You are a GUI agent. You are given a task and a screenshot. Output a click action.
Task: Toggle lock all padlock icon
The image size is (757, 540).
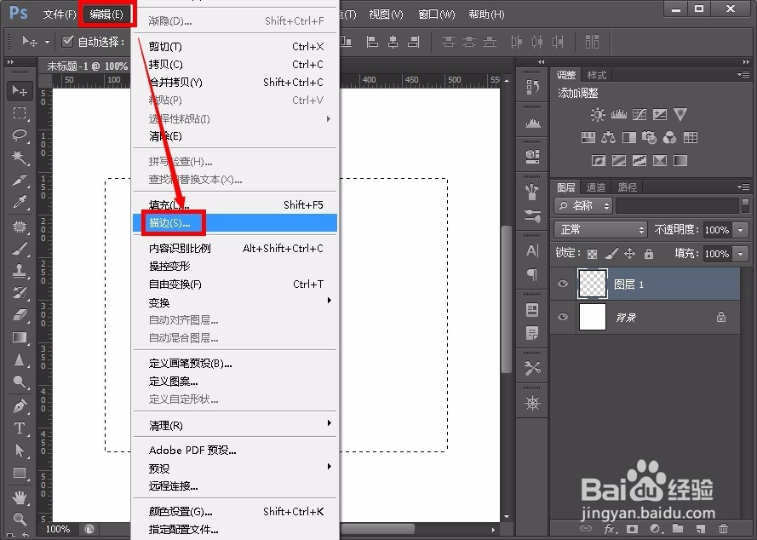(648, 254)
